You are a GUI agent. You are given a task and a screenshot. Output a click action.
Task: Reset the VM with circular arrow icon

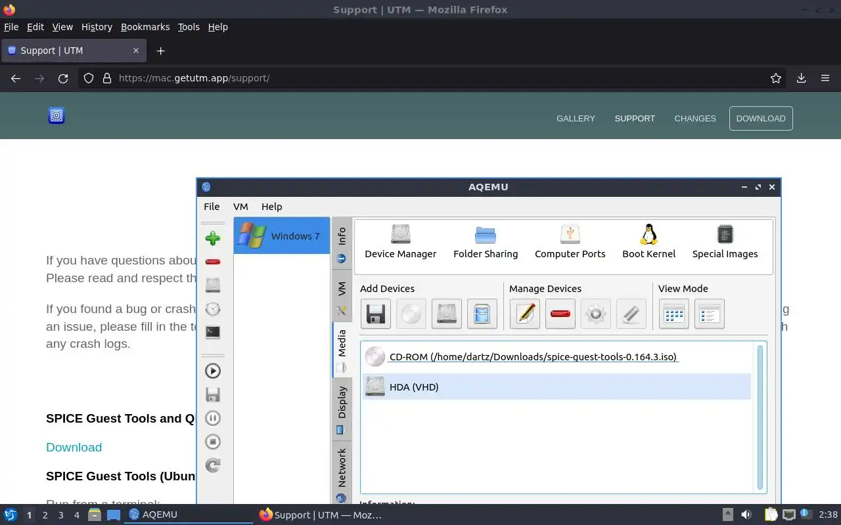212,465
